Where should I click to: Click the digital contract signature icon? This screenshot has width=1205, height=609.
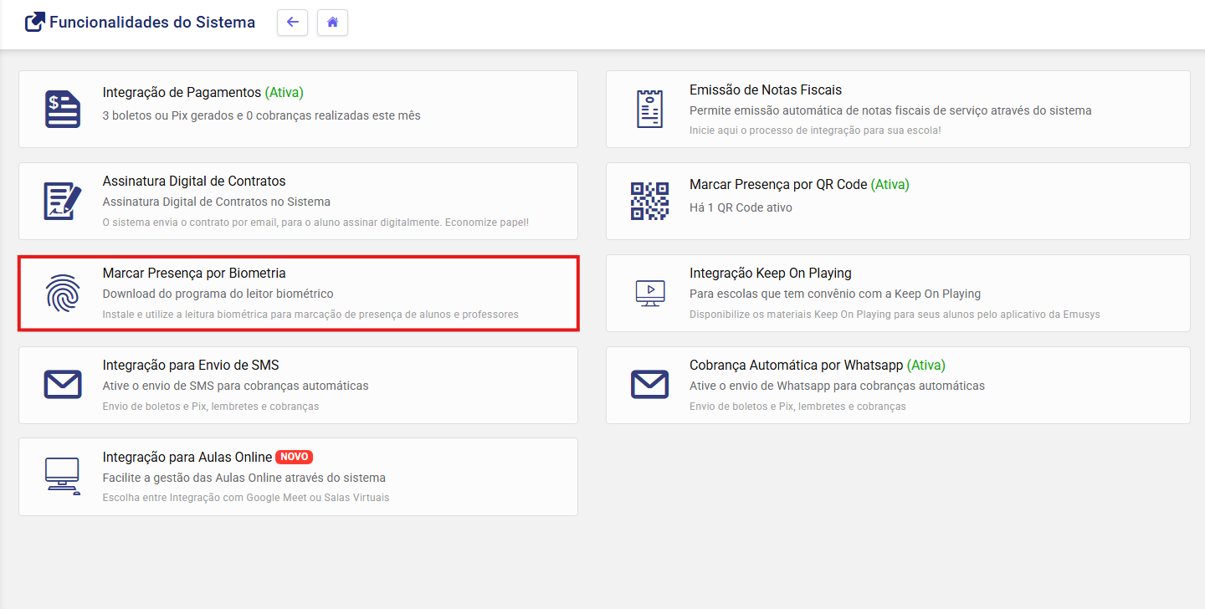tap(63, 202)
